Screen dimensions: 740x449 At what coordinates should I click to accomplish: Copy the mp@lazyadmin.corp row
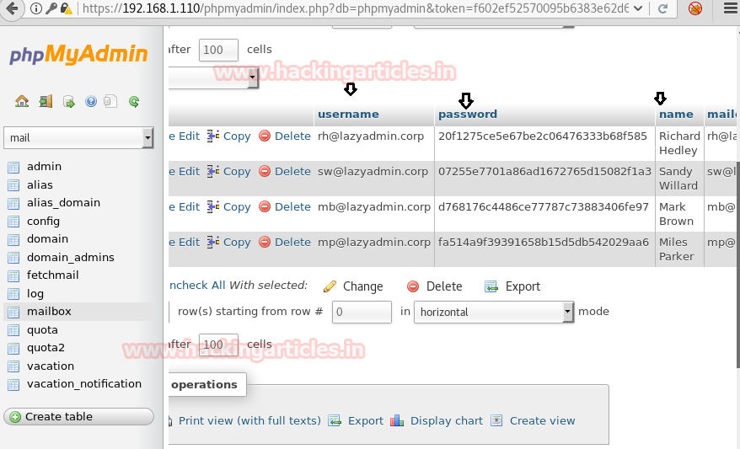229,243
